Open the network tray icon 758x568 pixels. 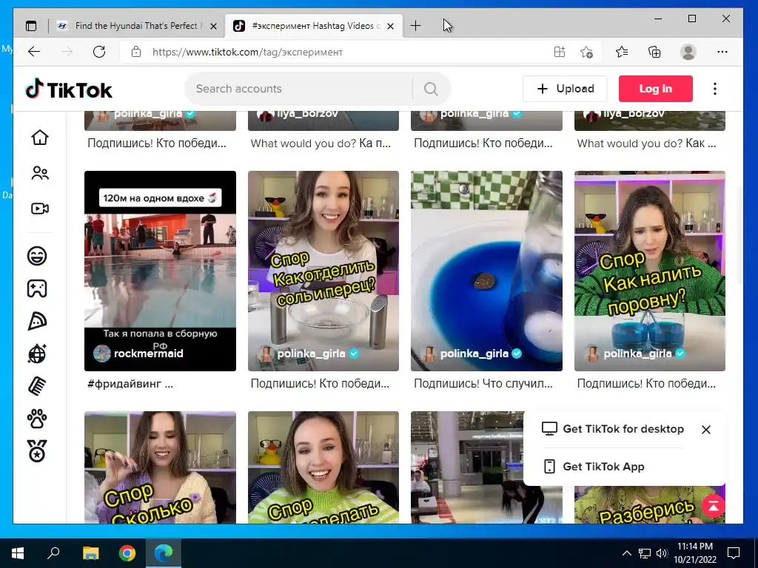coord(645,553)
